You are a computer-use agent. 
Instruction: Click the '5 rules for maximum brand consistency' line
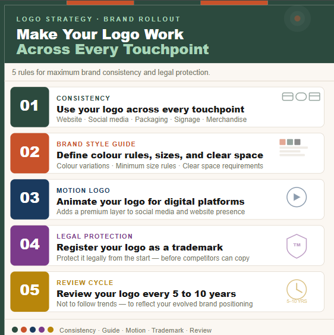point(111,73)
